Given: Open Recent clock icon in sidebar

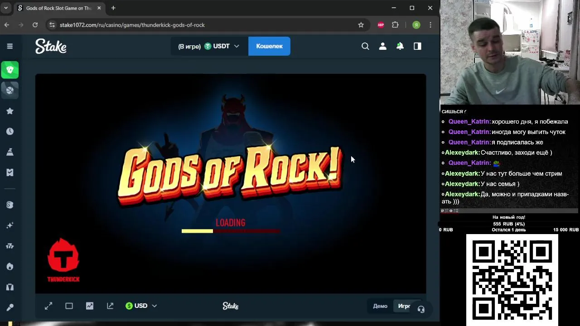Looking at the screenshot, I should (x=10, y=131).
